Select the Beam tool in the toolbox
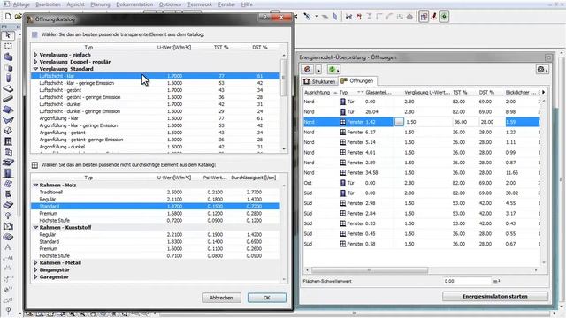Screen dimensions: 566x318 (8, 99)
